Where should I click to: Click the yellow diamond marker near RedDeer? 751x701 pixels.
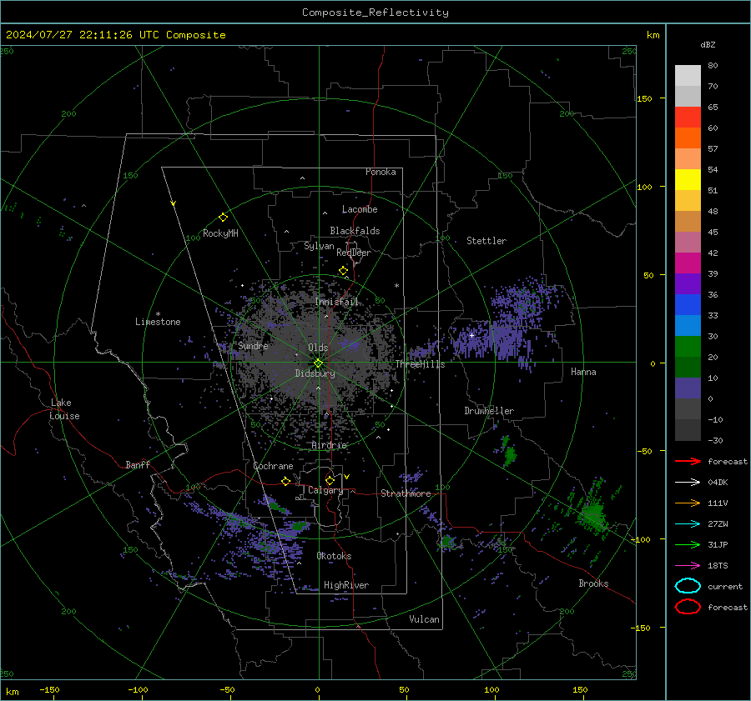[343, 271]
